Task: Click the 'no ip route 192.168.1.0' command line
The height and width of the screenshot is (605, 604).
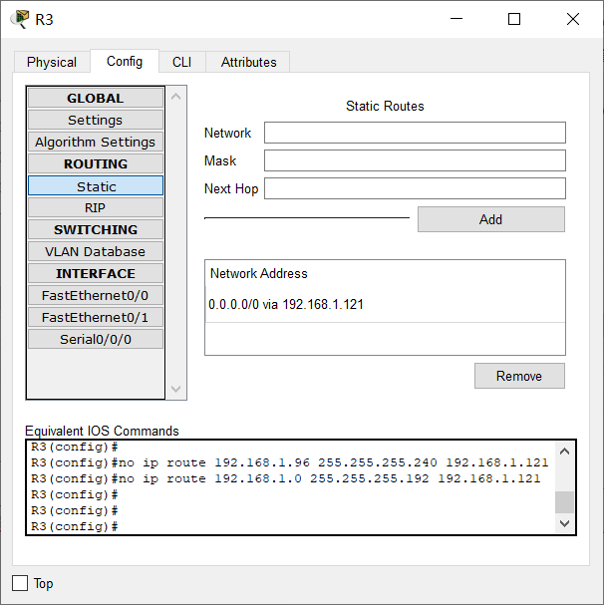Action: pyautogui.click(x=286, y=478)
